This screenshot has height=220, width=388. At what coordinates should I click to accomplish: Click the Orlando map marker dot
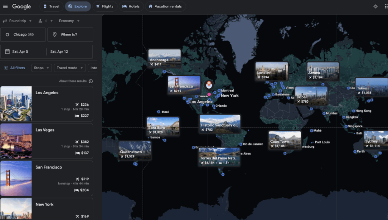214,106
